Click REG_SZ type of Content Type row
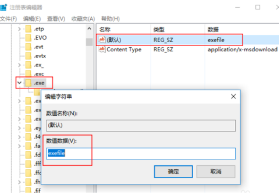Image resolution: width=279 pixels, height=194 pixels. [x=163, y=49]
